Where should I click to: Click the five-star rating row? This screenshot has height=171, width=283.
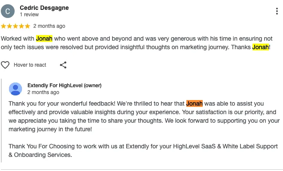tap(15, 26)
